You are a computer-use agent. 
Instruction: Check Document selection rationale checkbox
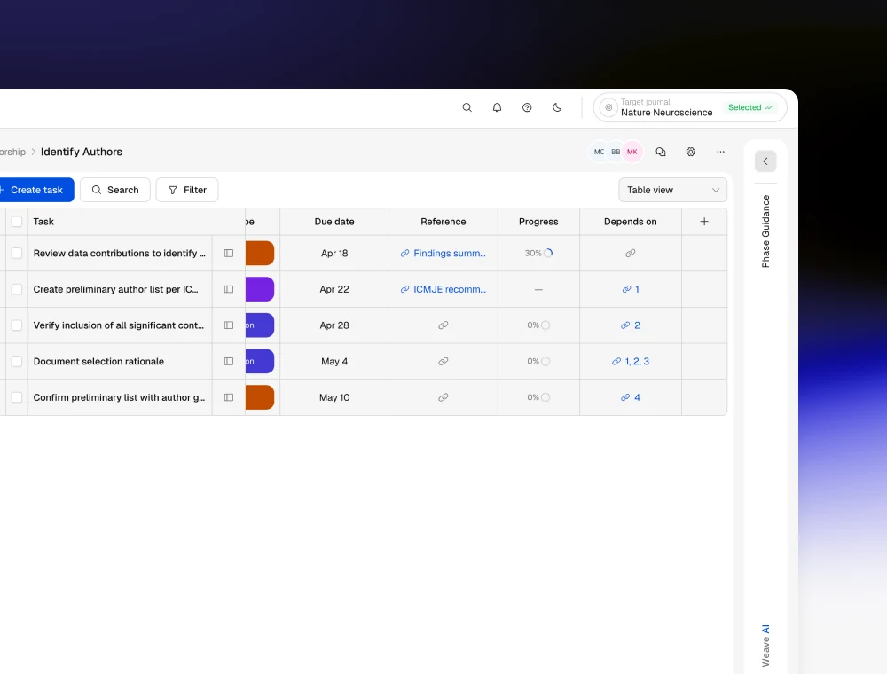point(17,361)
